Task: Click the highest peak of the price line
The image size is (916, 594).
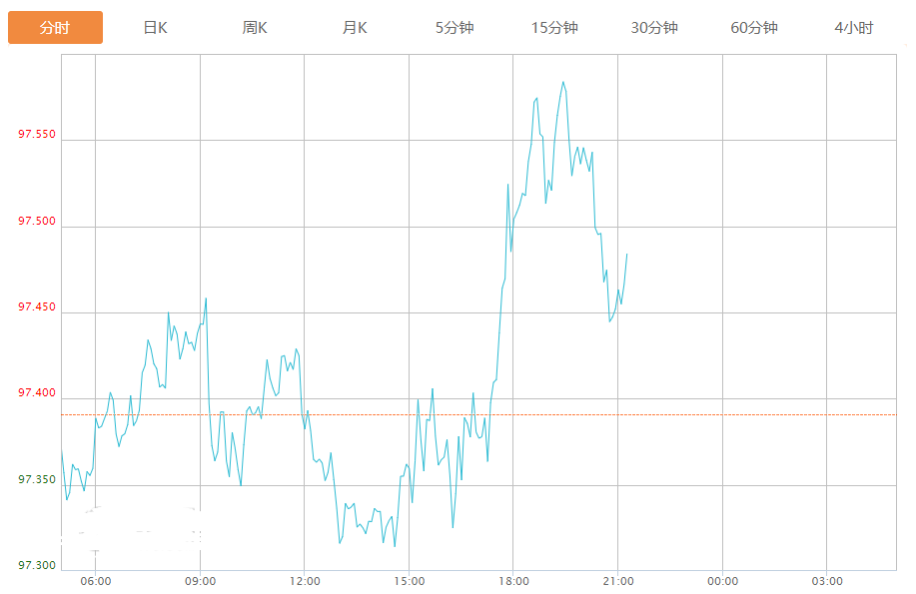Action: click(x=563, y=82)
